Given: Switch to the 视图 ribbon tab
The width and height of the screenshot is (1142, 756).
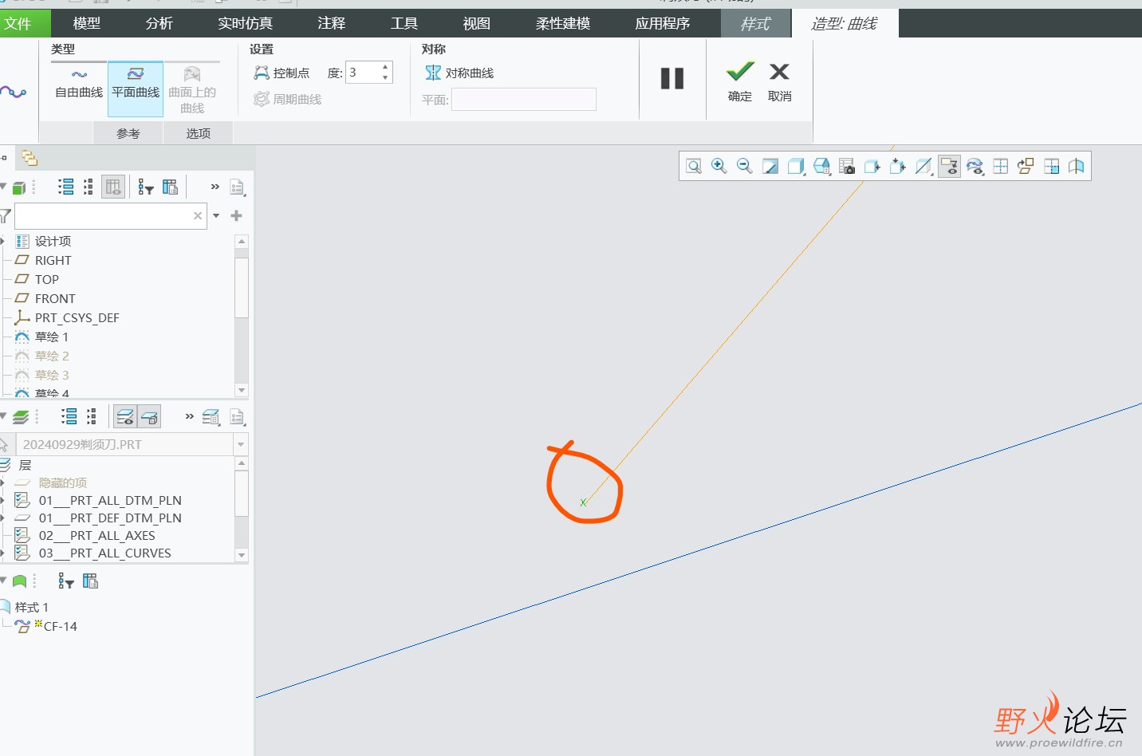Looking at the screenshot, I should (477, 23).
